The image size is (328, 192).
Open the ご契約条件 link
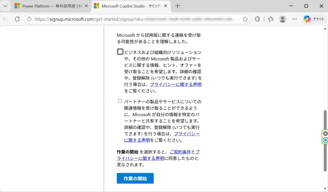pos(180,152)
